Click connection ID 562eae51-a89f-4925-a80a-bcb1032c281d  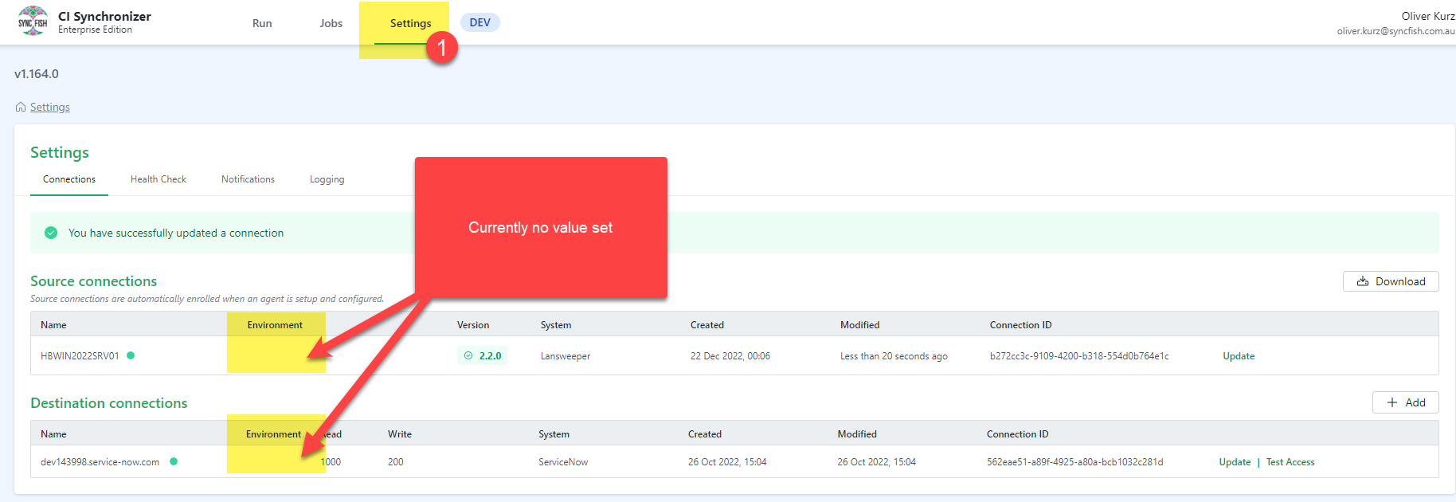click(x=1075, y=462)
